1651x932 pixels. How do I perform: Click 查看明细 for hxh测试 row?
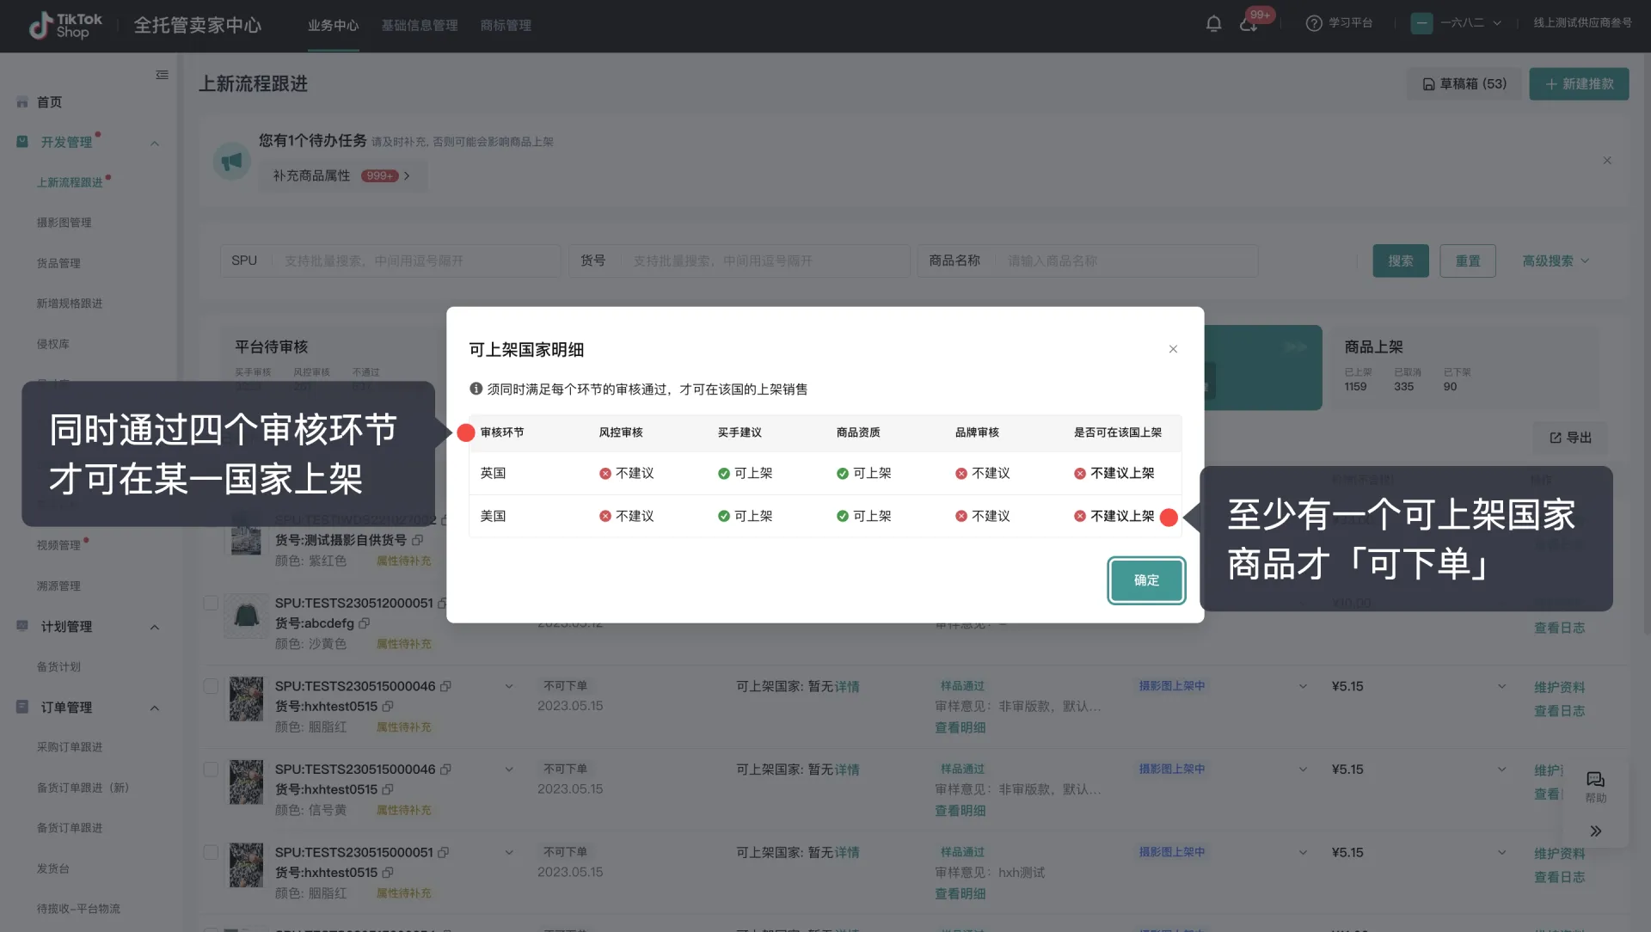click(961, 894)
